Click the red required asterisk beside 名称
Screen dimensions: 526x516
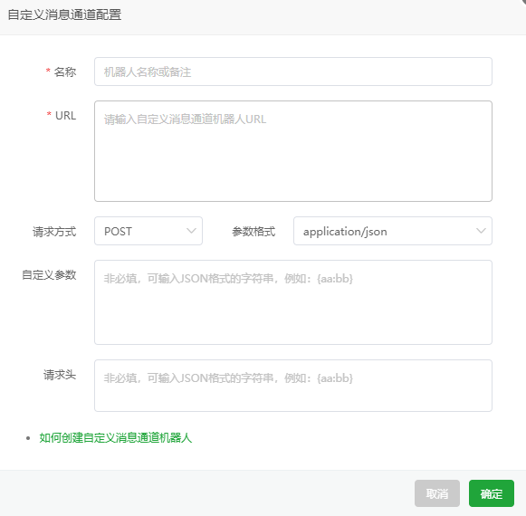coord(48,71)
